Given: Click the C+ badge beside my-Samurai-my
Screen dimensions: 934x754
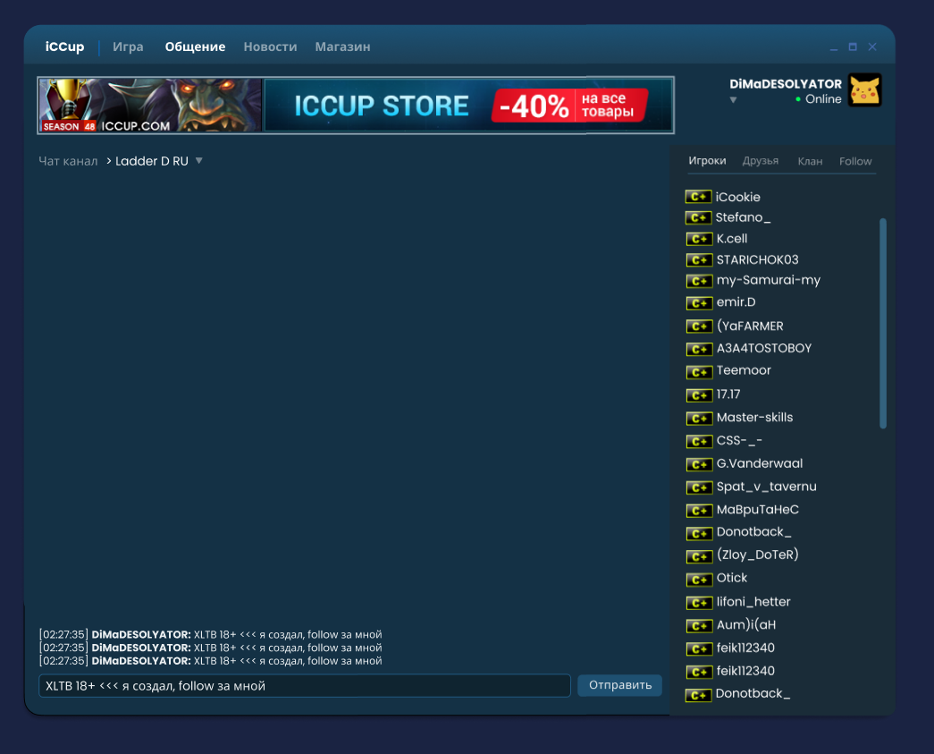Looking at the screenshot, I should (x=699, y=281).
